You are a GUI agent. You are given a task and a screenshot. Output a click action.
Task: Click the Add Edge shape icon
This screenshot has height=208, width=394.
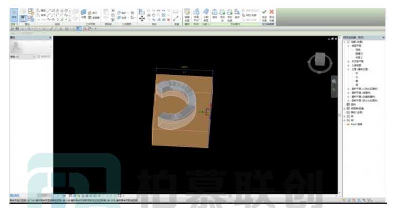pyautogui.click(x=222, y=12)
